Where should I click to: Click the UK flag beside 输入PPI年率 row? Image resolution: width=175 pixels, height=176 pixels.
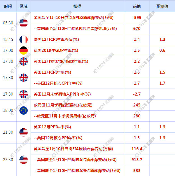tap(24, 94)
